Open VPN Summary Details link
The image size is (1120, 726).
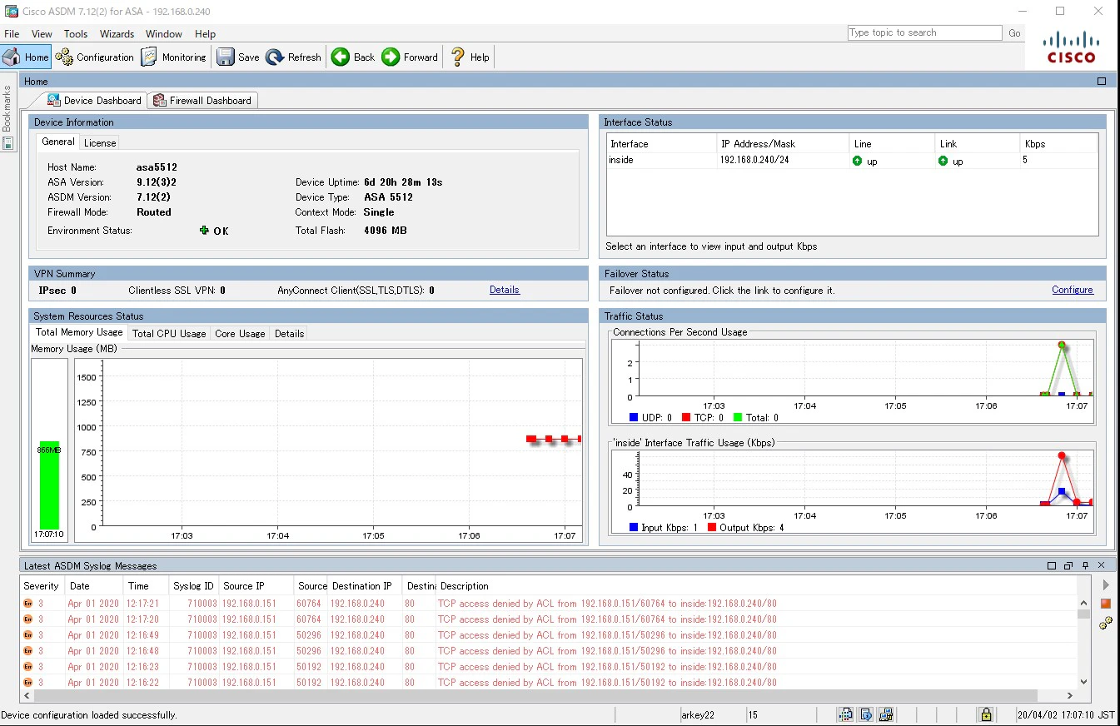(505, 290)
